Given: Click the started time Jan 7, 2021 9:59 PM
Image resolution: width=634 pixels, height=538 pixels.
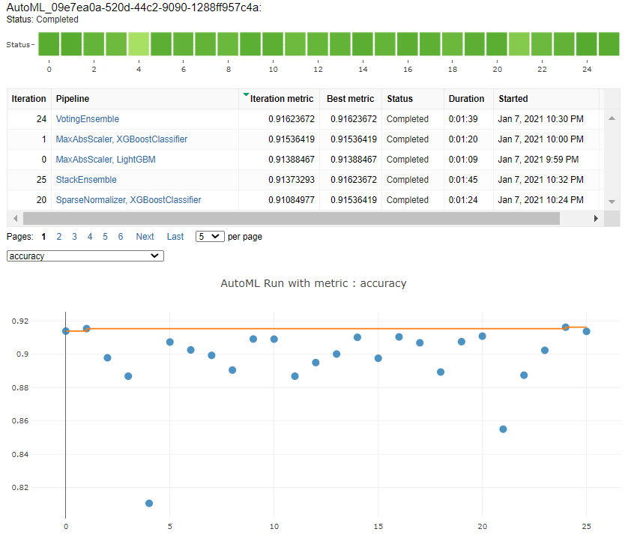Looking at the screenshot, I should click(538, 160).
